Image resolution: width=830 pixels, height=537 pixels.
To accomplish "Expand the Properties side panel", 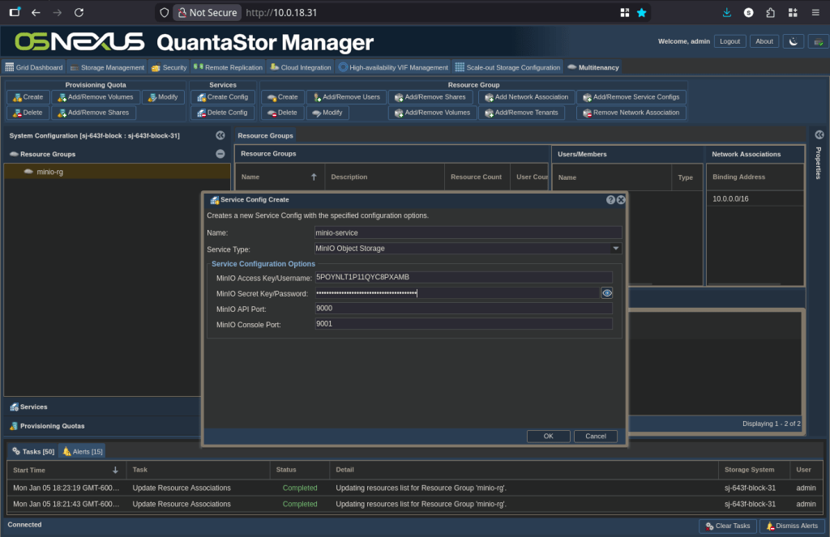I will tap(819, 135).
